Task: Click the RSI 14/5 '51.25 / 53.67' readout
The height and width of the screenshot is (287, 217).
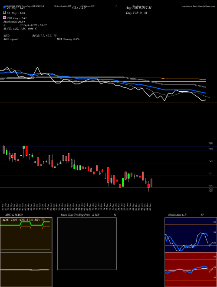Action: point(33,25)
